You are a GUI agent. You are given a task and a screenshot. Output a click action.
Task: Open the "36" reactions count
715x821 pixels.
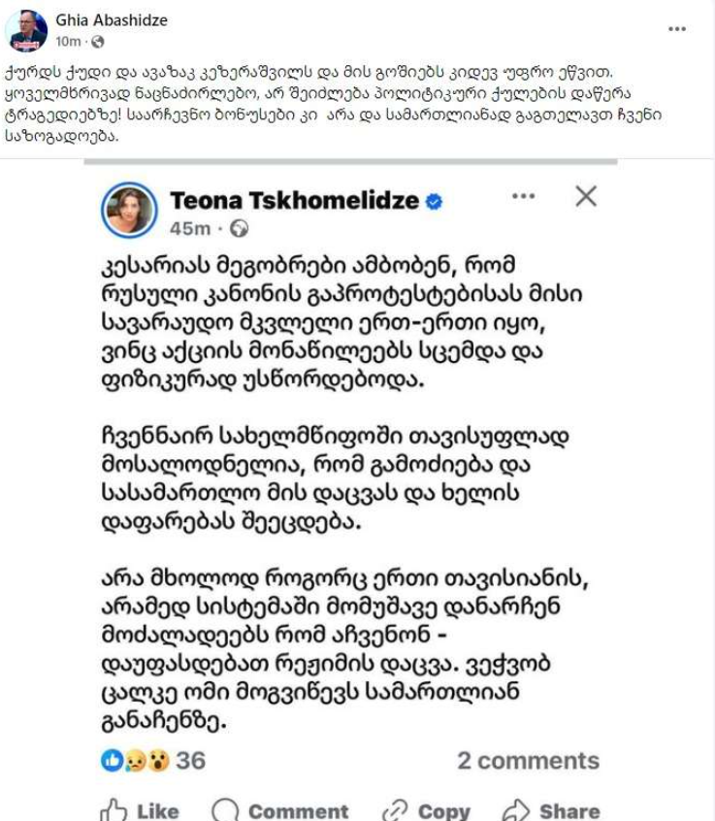pyautogui.click(x=191, y=760)
